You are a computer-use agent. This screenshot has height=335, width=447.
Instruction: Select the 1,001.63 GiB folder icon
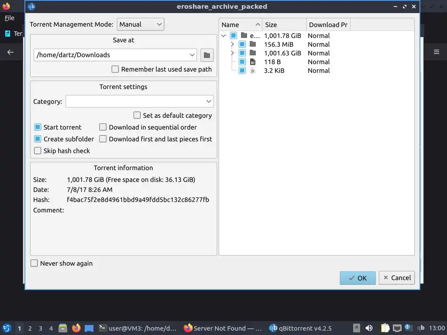point(253,53)
